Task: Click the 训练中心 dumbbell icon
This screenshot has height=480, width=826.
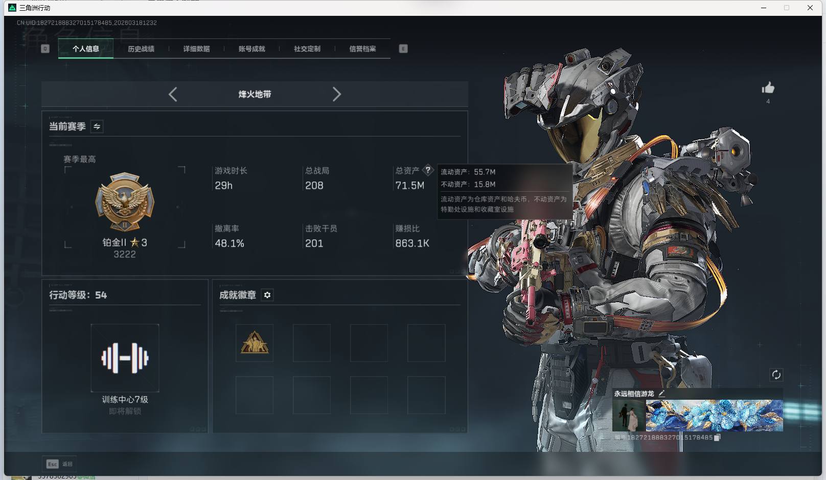Action: (x=125, y=358)
